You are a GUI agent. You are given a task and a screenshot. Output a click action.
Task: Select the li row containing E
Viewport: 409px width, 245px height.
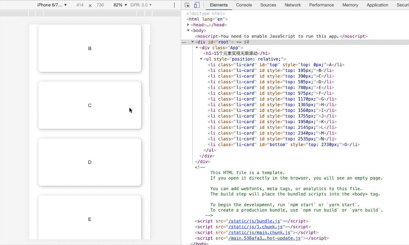coord(271,88)
